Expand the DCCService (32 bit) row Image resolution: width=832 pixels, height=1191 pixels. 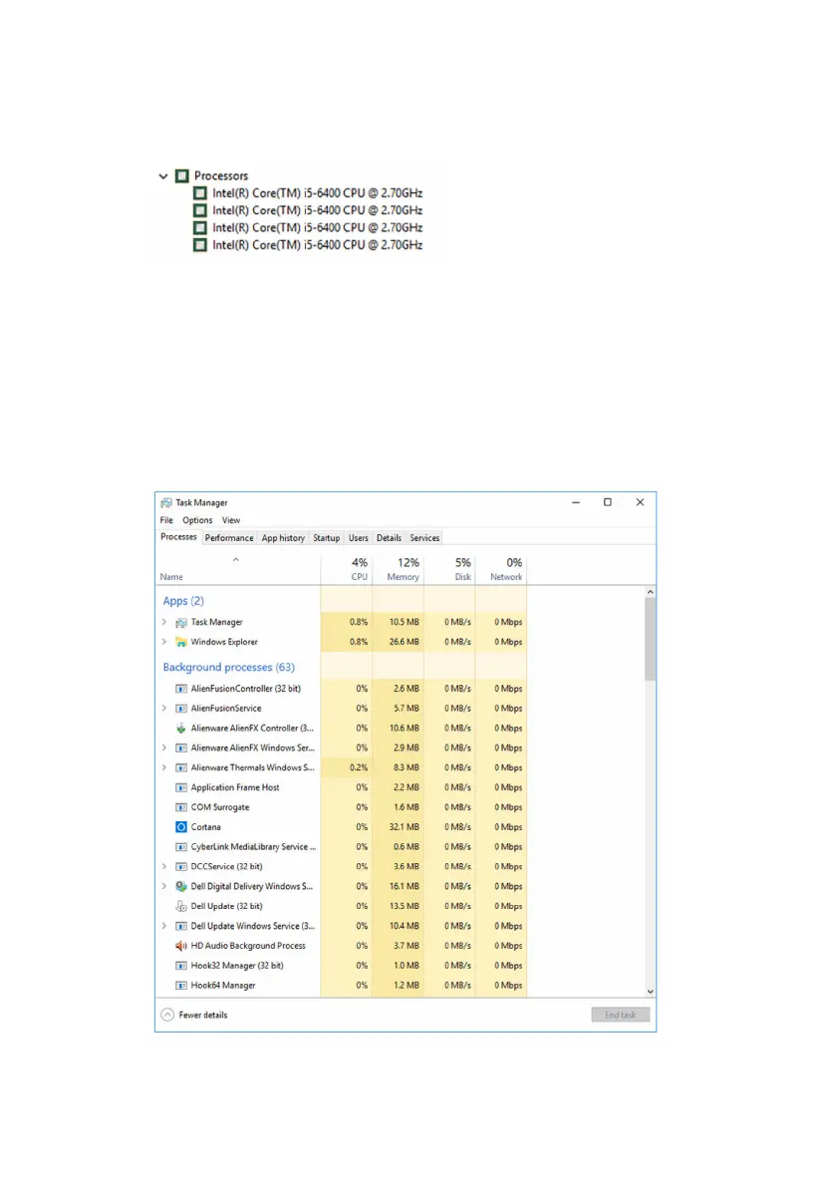pyautogui.click(x=164, y=867)
